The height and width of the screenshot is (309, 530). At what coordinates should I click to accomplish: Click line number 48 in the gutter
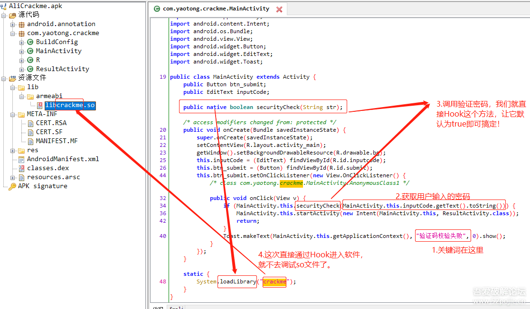pos(162,282)
